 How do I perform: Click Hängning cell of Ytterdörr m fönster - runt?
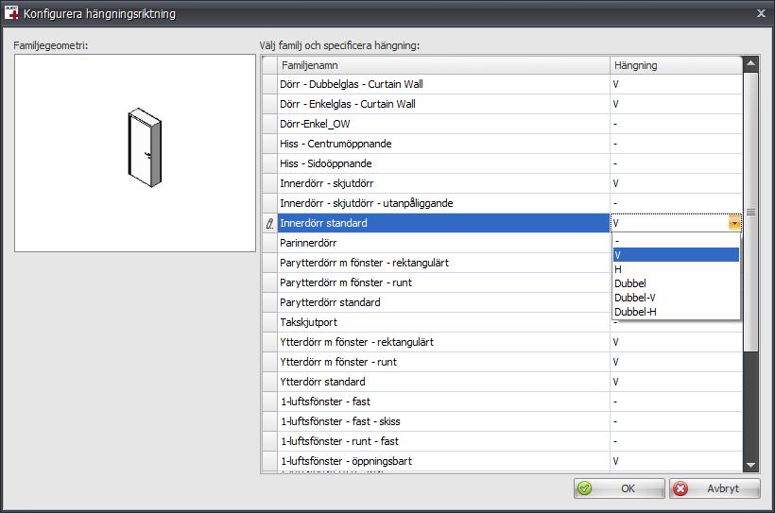pos(676,362)
